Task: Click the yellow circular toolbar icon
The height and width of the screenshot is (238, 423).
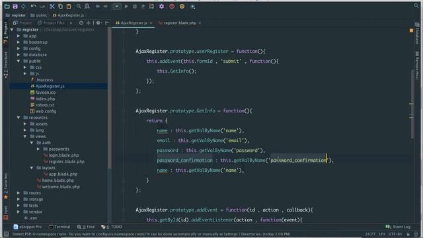Action: (x=182, y=6)
